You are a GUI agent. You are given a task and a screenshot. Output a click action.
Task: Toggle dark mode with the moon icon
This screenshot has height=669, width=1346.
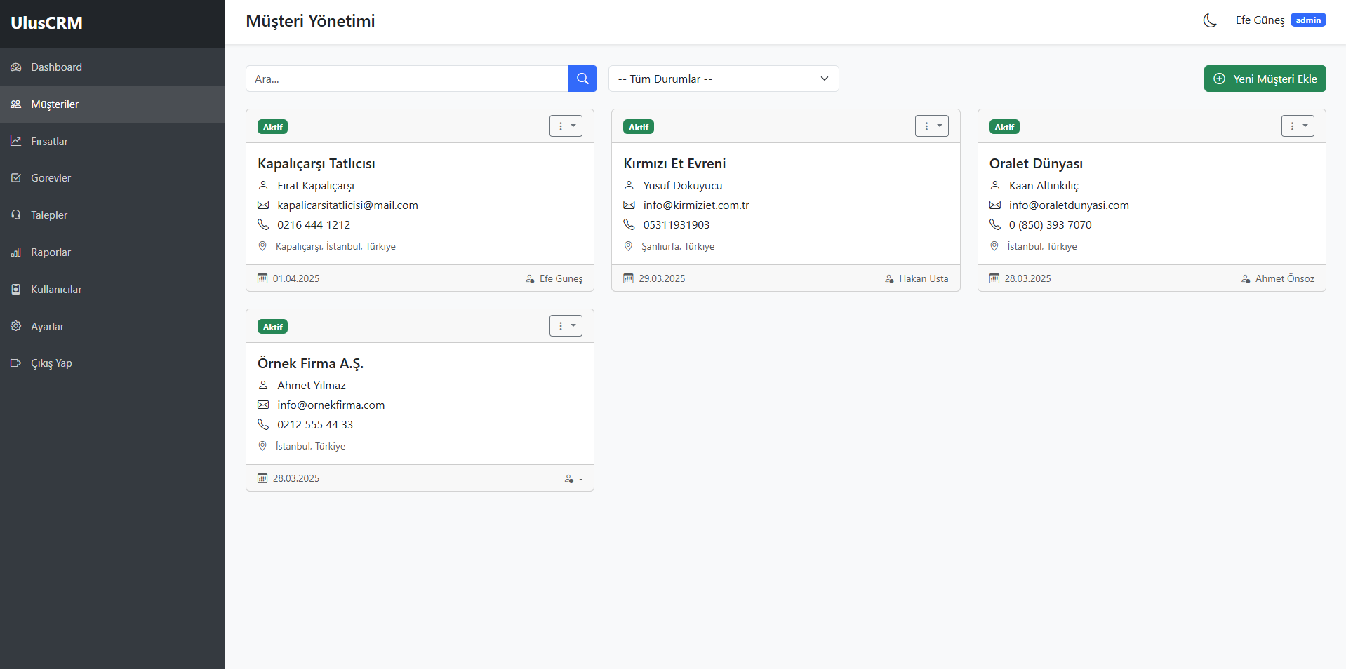click(1209, 20)
